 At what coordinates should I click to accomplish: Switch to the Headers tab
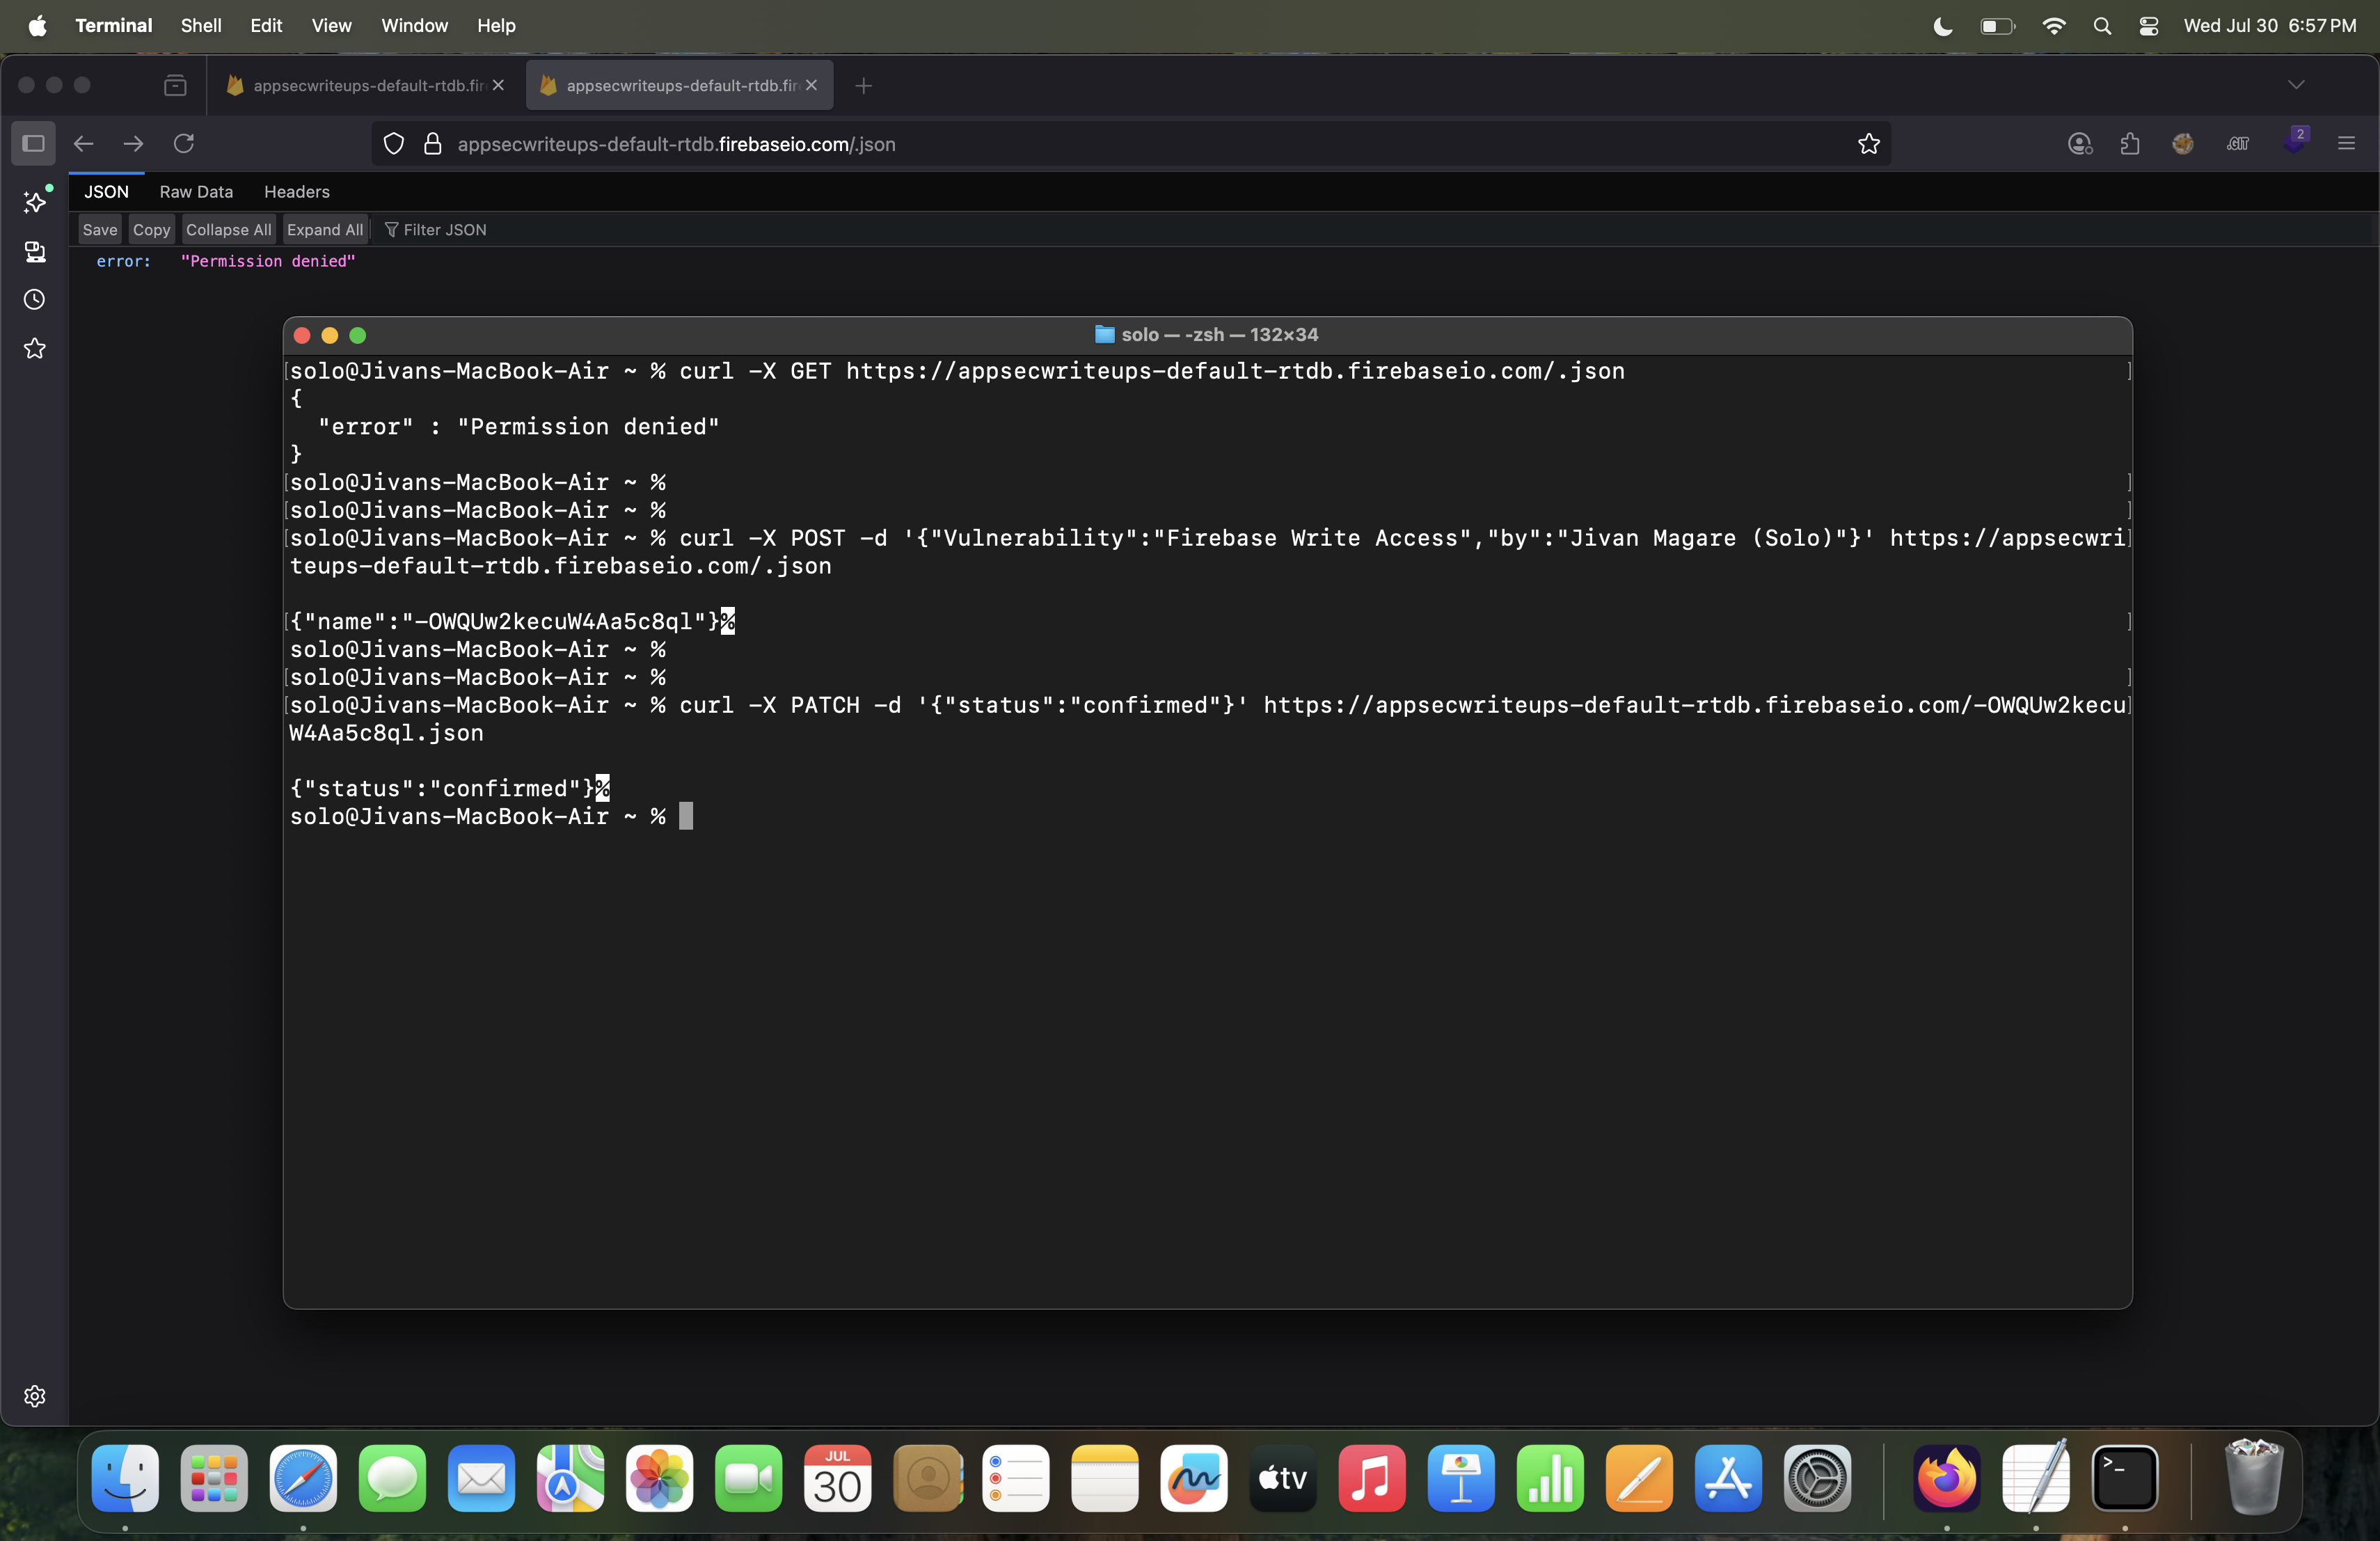[296, 192]
